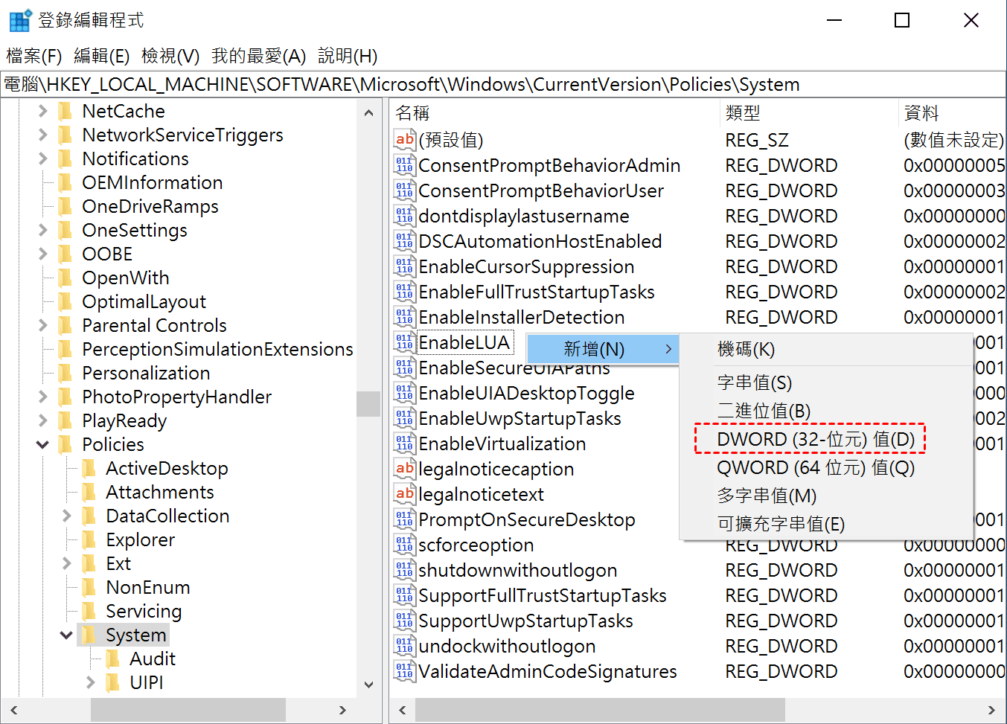Viewport: 1007px width, 724px height.
Task: Click the SupportFullTrustStartupTasks value icon
Action: click(x=404, y=595)
